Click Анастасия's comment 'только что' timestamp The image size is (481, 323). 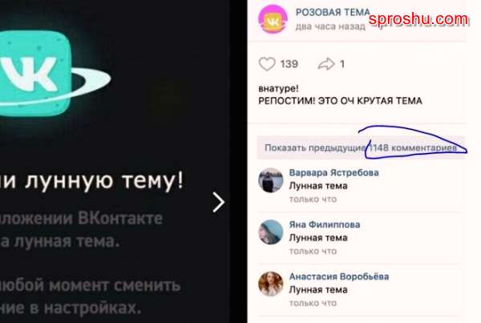click(313, 303)
